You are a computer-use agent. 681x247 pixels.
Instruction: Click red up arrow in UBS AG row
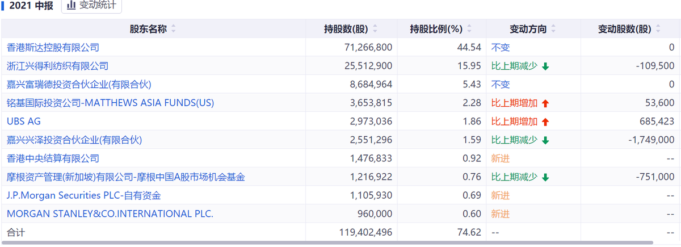[545, 122]
